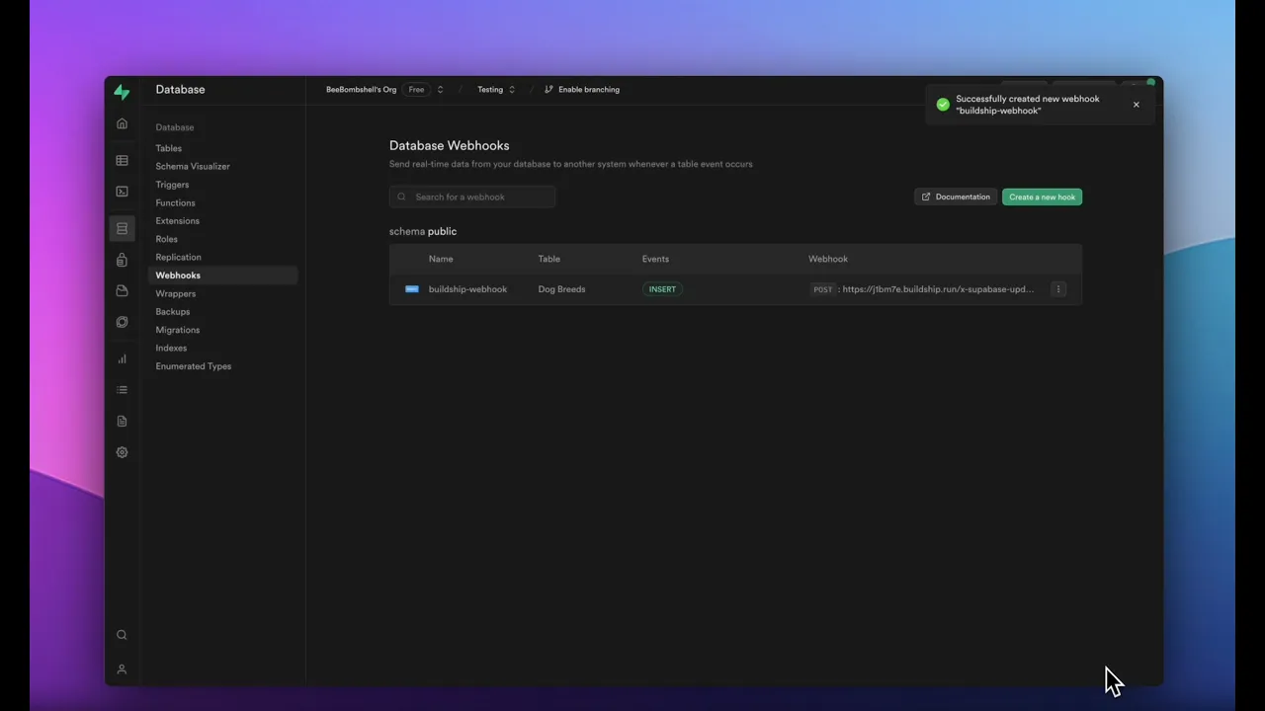
Task: Open Roles in the Database menu
Action: (x=167, y=239)
